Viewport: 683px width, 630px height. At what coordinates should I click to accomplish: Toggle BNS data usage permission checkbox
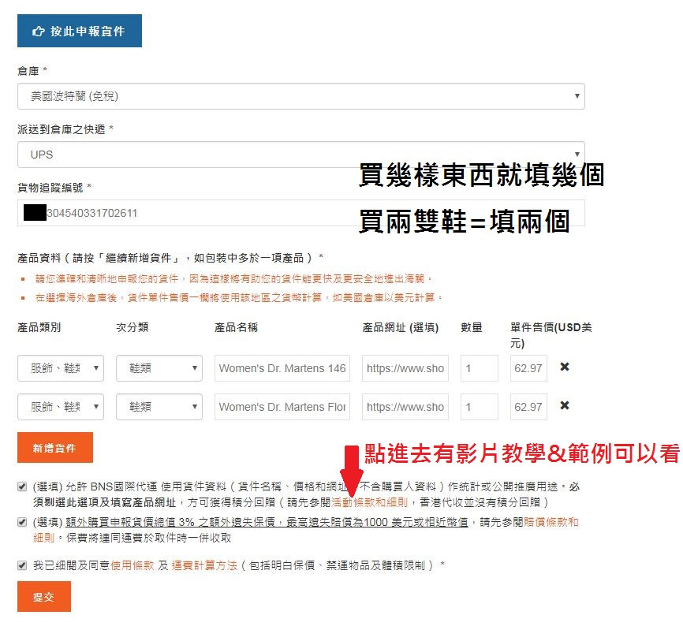tap(22, 487)
